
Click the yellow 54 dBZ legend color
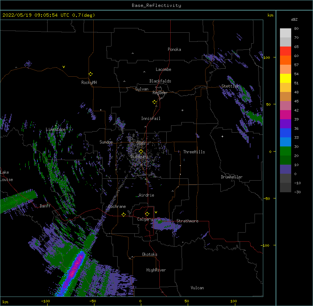click(x=285, y=78)
